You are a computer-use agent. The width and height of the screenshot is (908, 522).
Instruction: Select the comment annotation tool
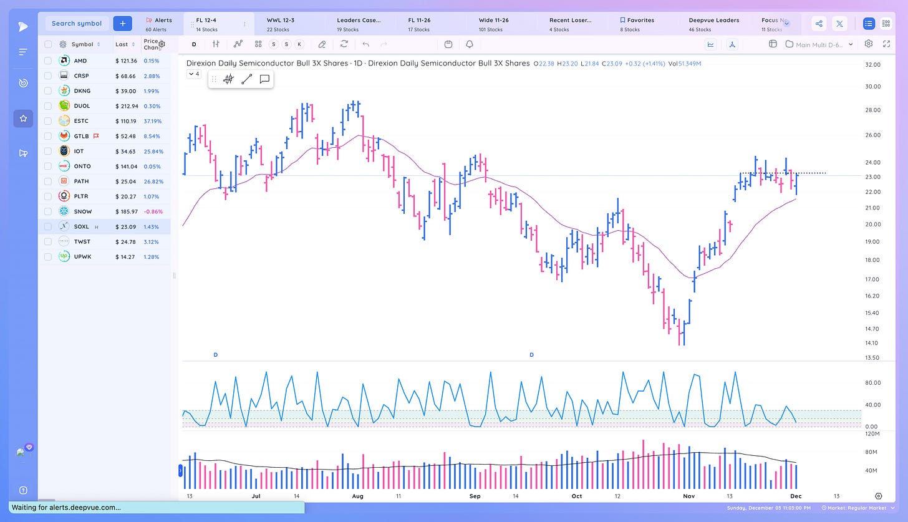click(x=264, y=79)
